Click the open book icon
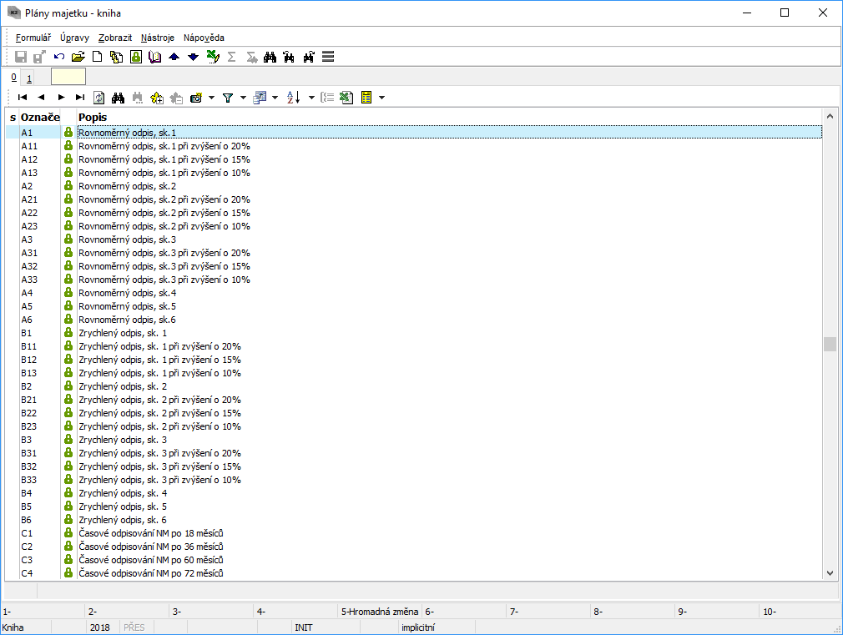 click(x=155, y=57)
